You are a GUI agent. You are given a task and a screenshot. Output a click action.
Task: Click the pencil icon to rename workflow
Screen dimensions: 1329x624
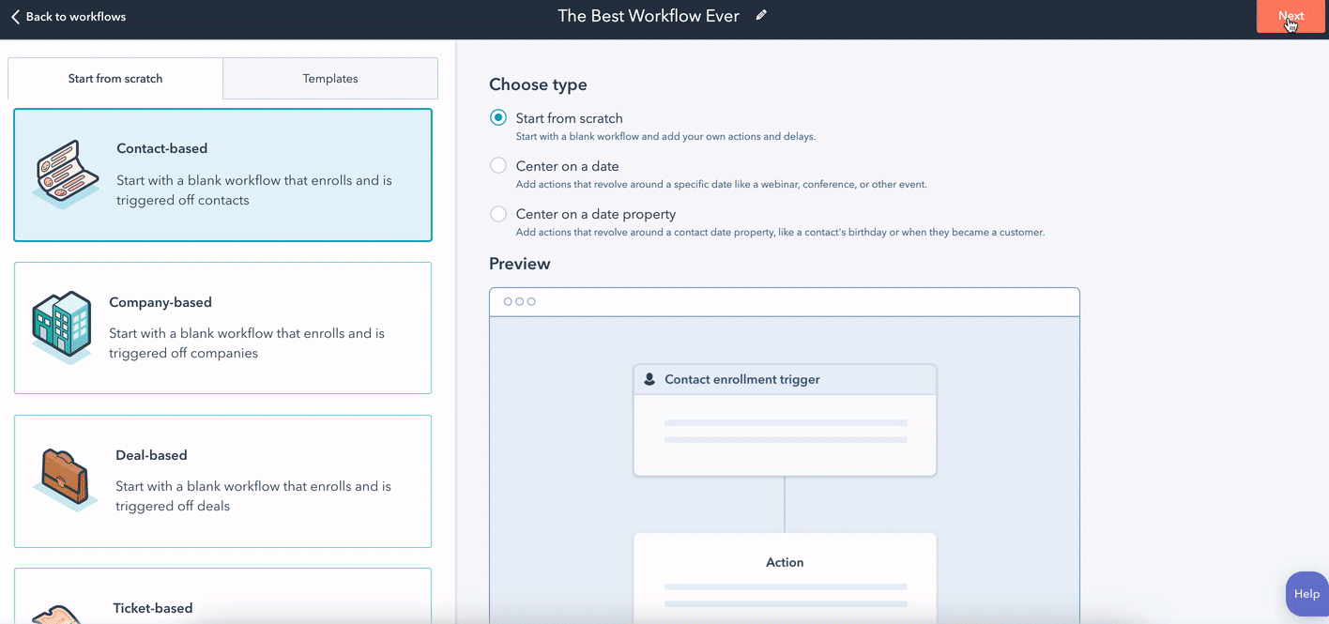click(x=761, y=15)
